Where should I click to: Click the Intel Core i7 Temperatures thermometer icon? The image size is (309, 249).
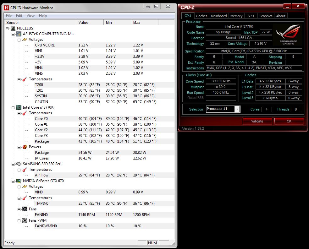pos(25,113)
